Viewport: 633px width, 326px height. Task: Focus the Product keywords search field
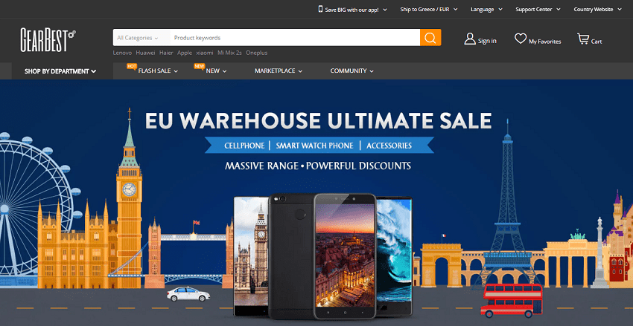(x=295, y=37)
